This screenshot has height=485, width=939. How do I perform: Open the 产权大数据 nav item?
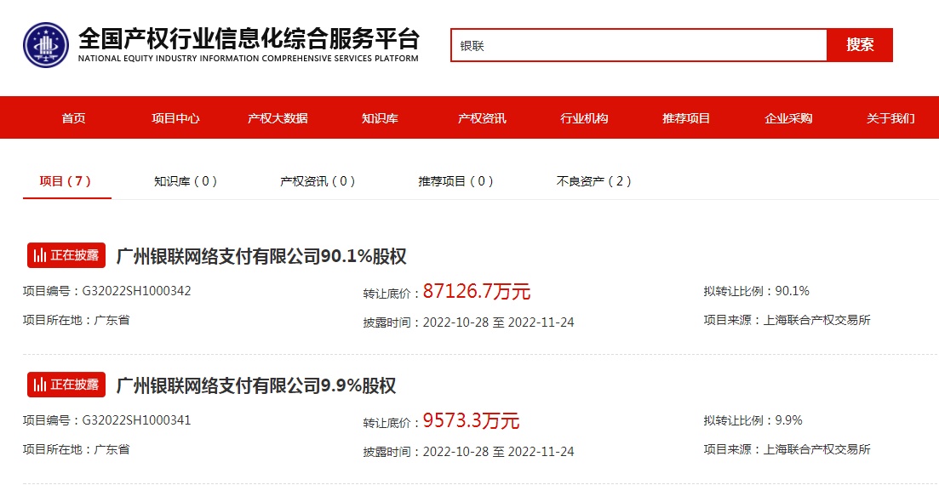278,118
